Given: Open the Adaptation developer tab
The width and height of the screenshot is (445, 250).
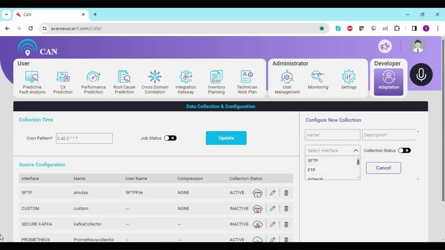Looking at the screenshot, I should coord(388,82).
